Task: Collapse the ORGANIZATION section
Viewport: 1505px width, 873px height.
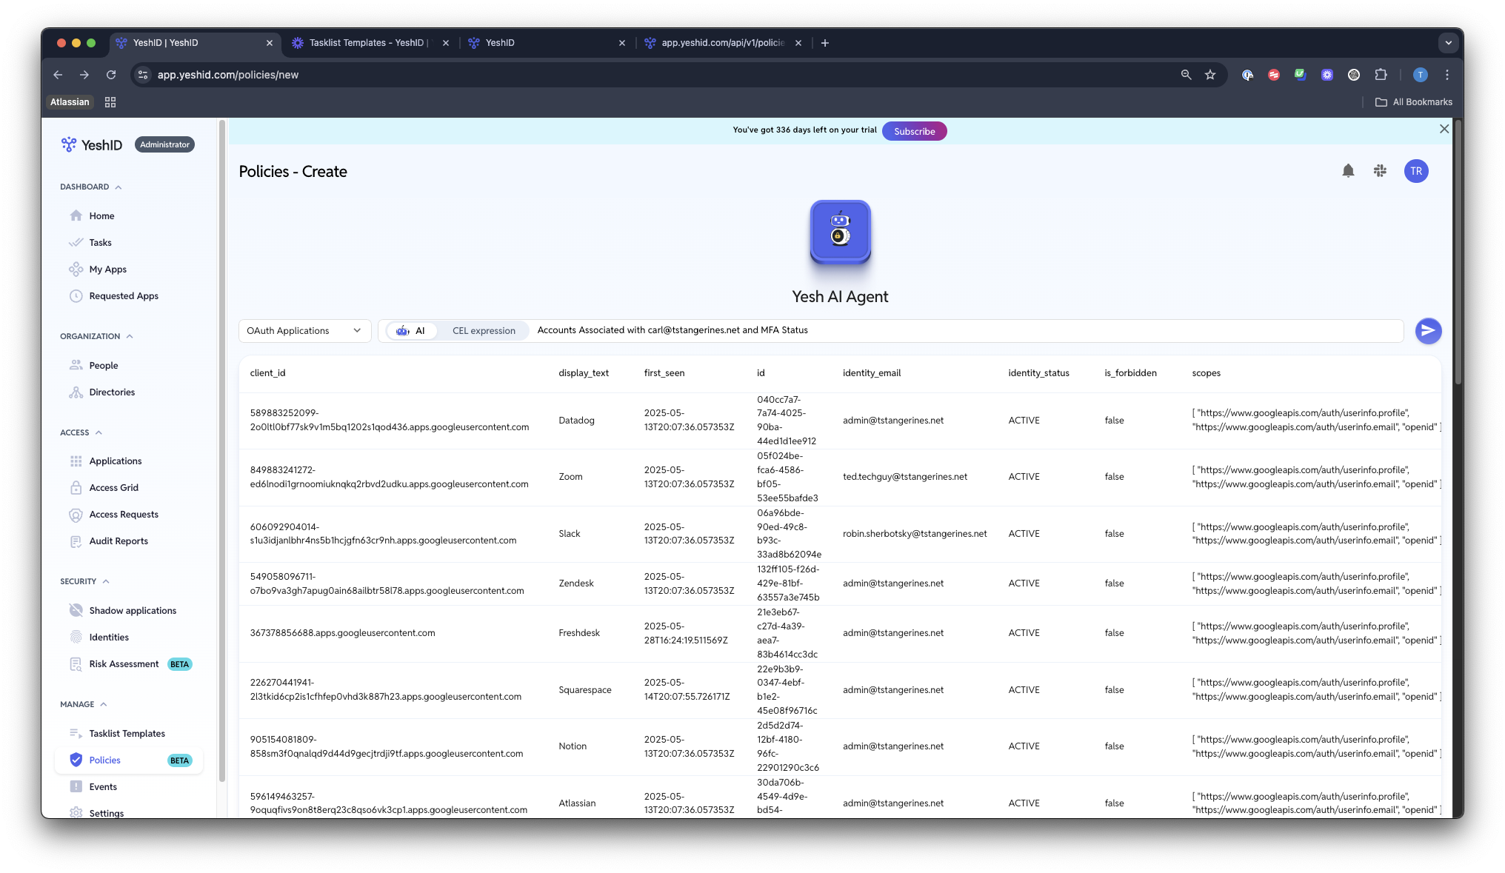Action: coord(96,337)
